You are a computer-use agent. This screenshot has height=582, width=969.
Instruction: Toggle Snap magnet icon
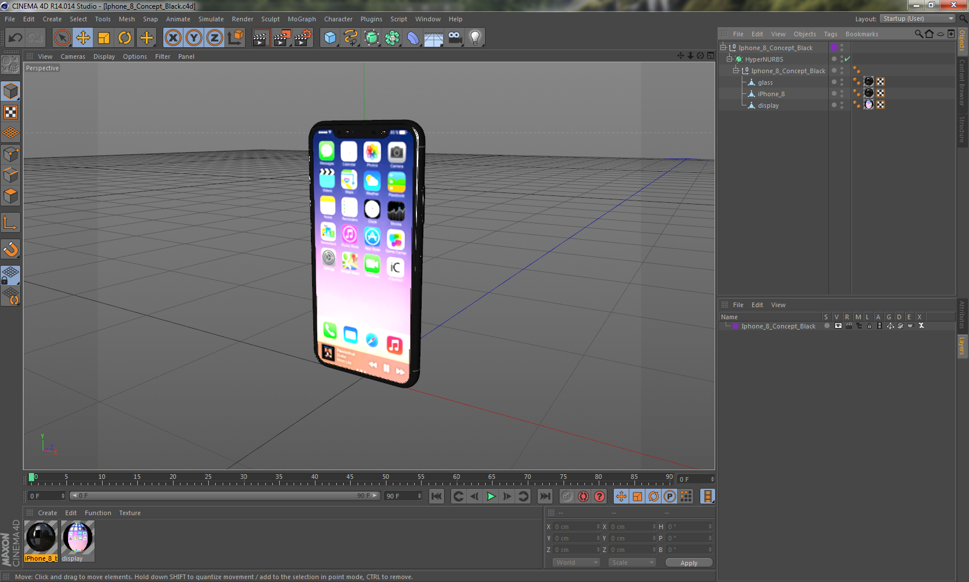10,249
